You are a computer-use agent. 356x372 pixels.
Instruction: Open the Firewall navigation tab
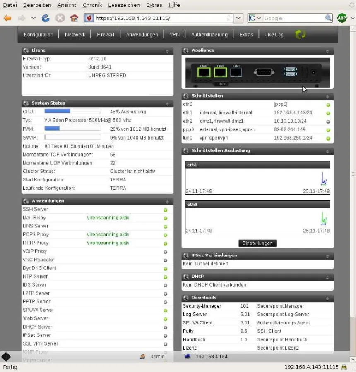106,35
